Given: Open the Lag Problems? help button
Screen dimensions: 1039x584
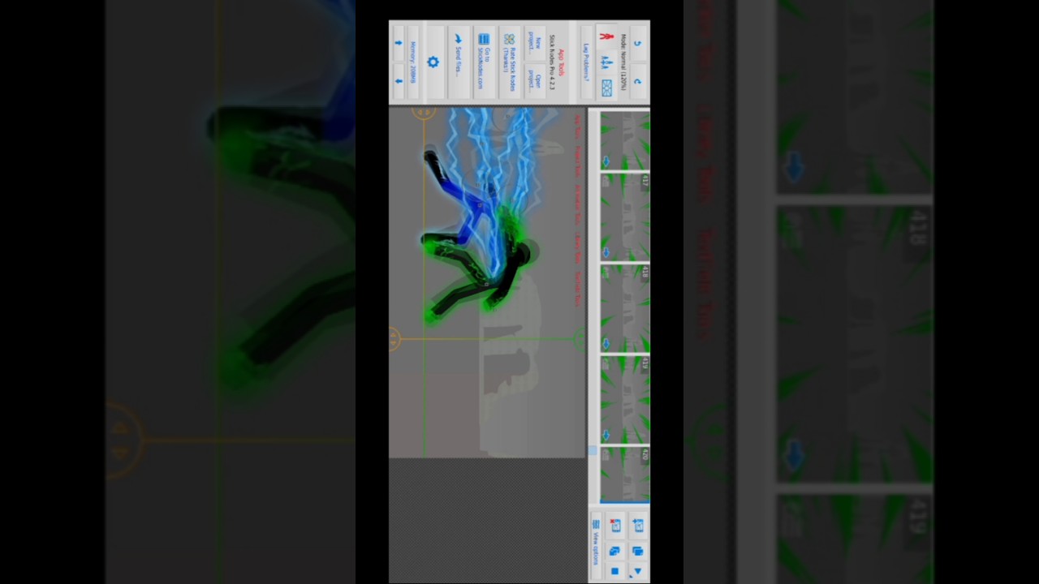Looking at the screenshot, I should (x=586, y=62).
